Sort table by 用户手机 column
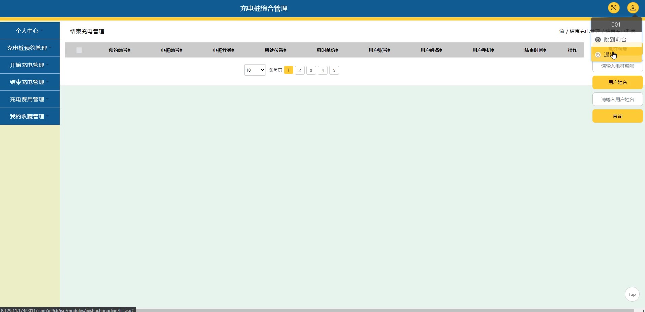 483,50
